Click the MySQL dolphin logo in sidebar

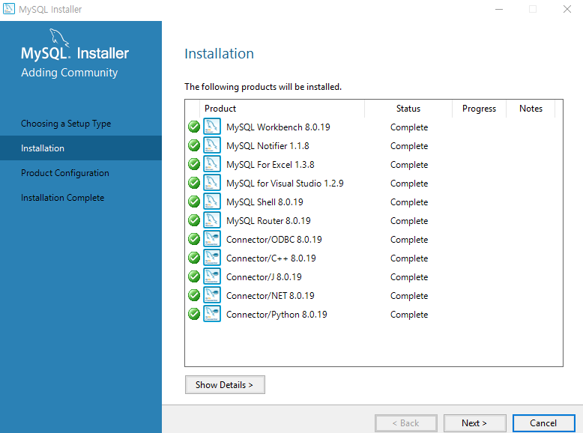(59, 37)
